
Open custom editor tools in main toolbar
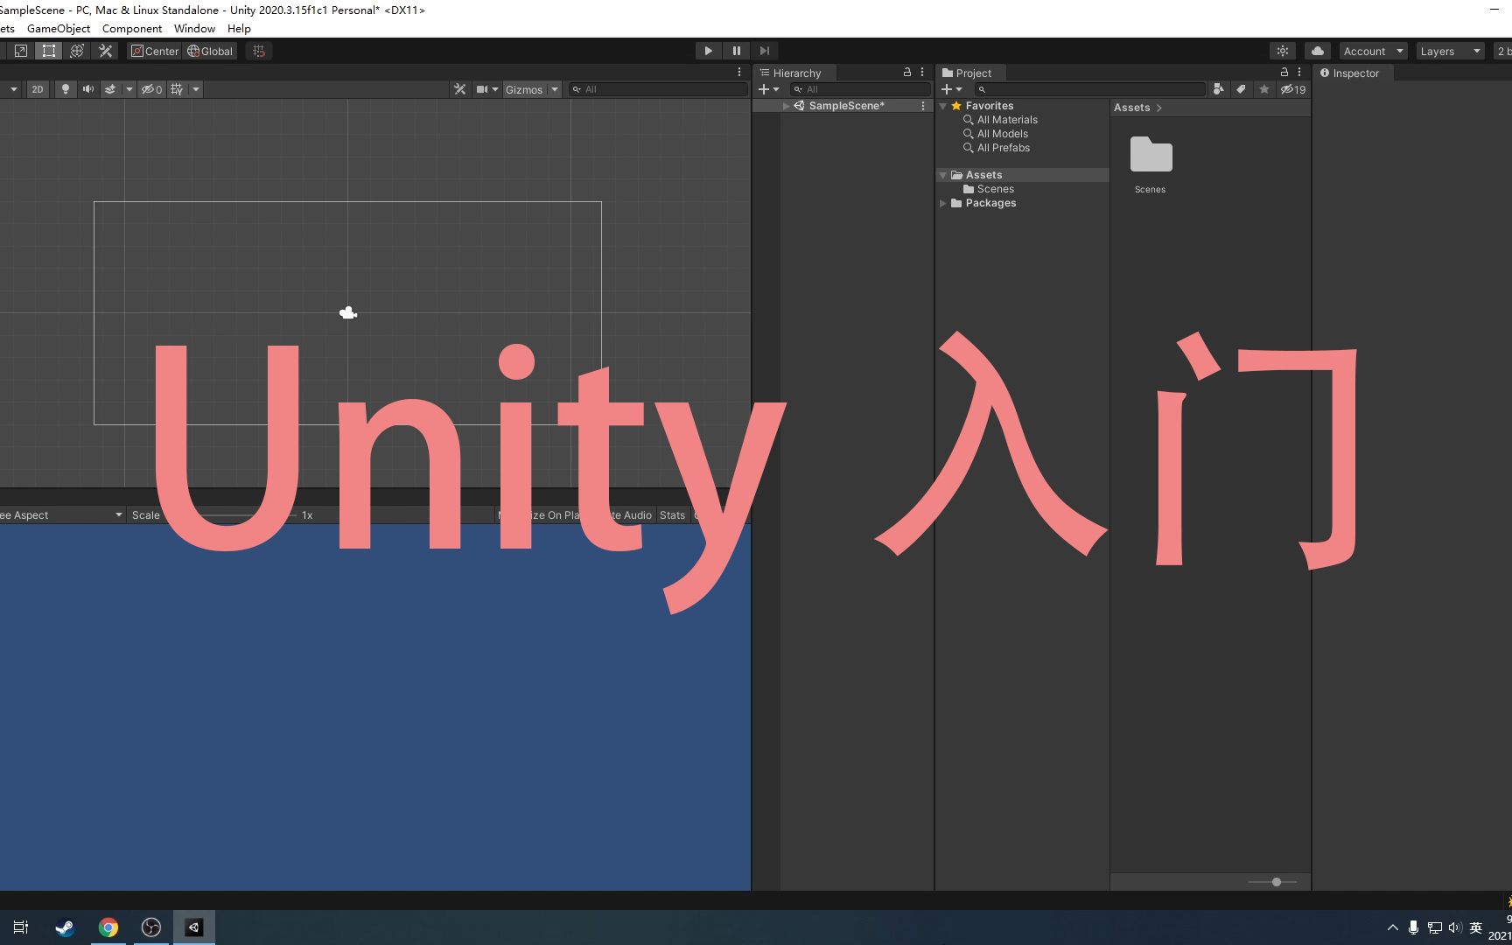click(106, 51)
